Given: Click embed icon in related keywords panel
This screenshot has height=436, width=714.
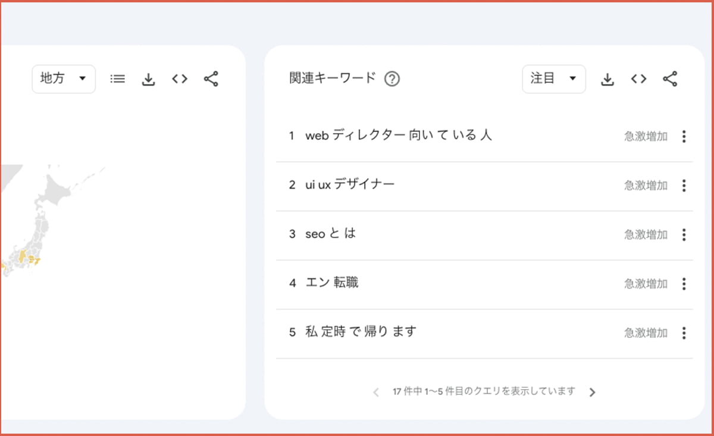Looking at the screenshot, I should pos(638,79).
